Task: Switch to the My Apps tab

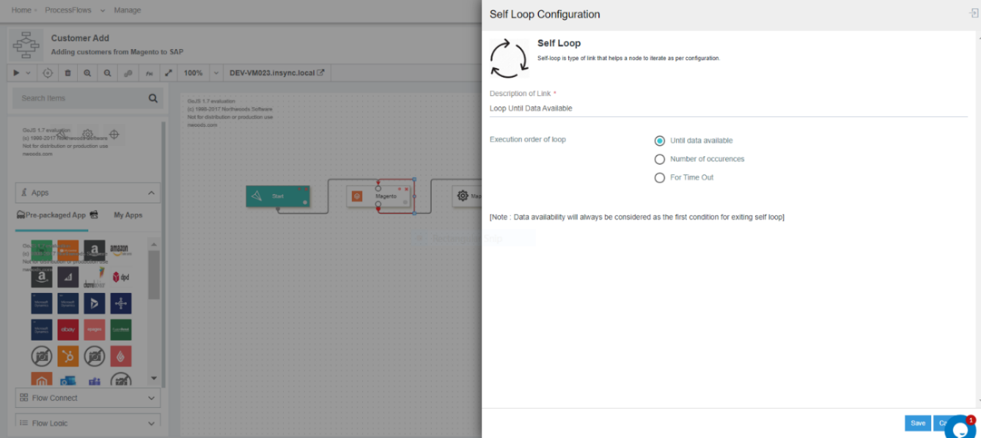Action: 128,215
